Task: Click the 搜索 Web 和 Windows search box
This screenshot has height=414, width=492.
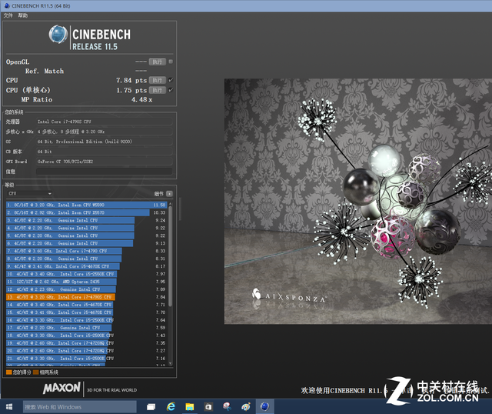Action: [80, 407]
